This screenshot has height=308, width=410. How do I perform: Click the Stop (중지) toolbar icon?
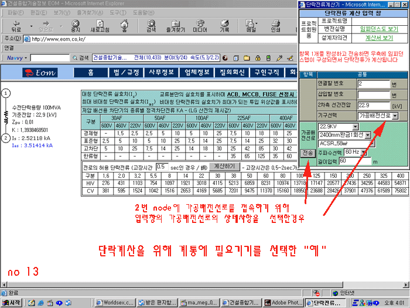coord(76,26)
